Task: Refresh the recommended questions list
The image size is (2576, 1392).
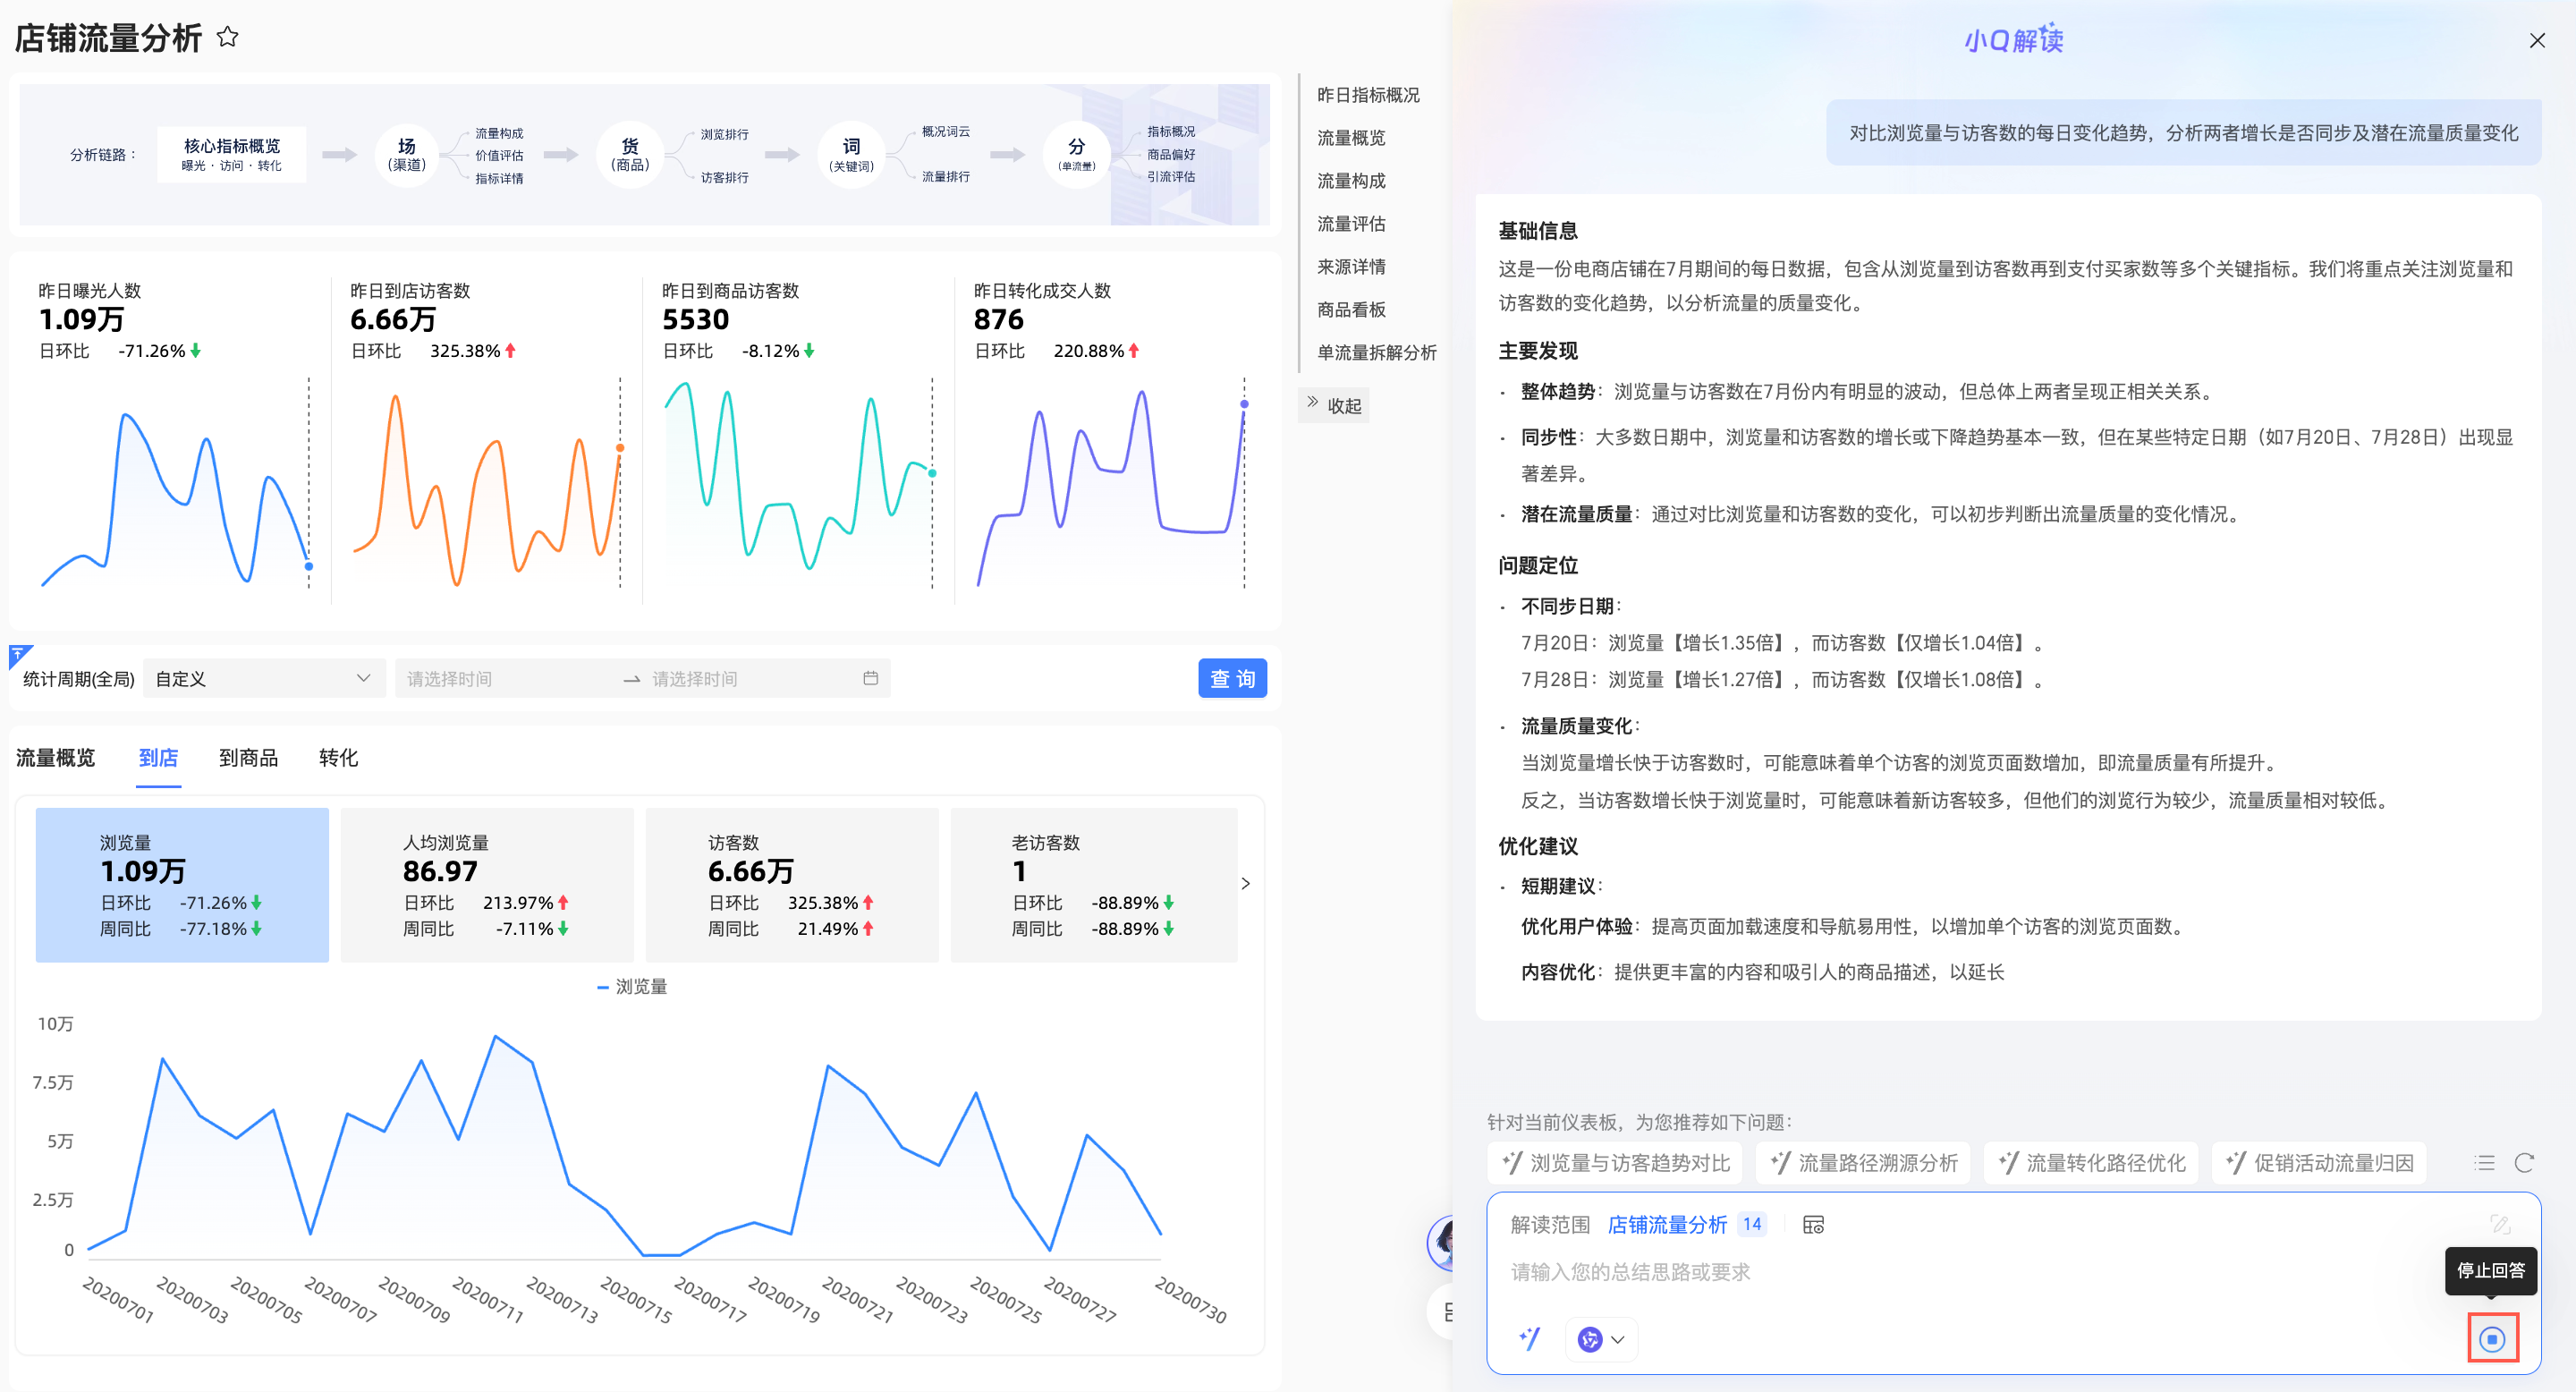Action: coord(2524,1162)
